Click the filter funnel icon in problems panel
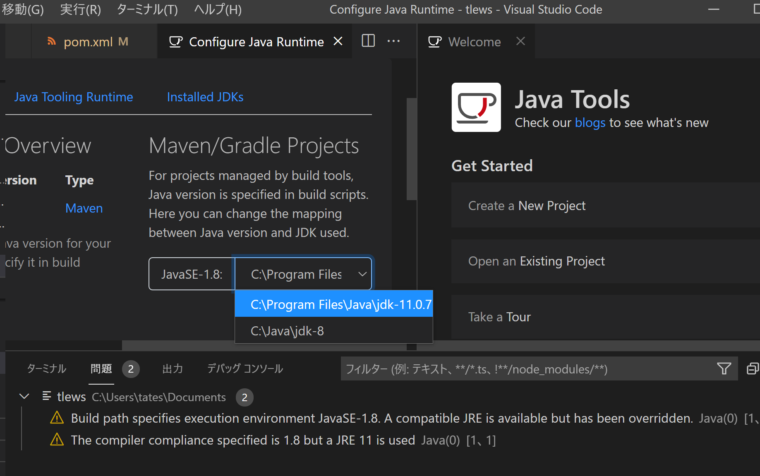This screenshot has width=760, height=476. tap(724, 368)
